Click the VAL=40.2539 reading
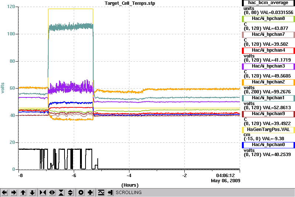 tap(277, 155)
